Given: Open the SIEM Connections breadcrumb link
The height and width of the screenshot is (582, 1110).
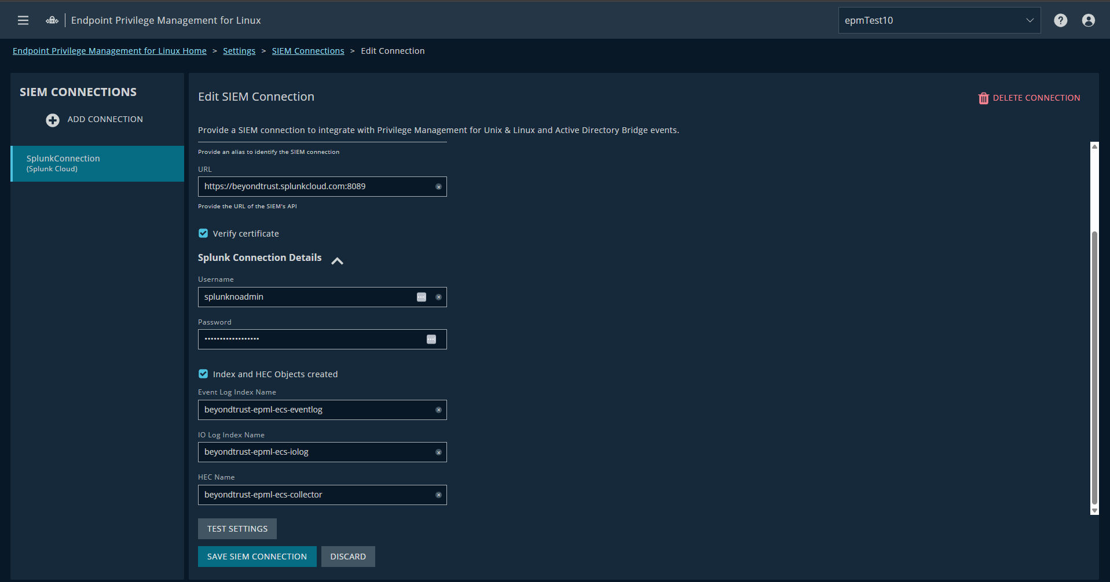Looking at the screenshot, I should coord(308,51).
